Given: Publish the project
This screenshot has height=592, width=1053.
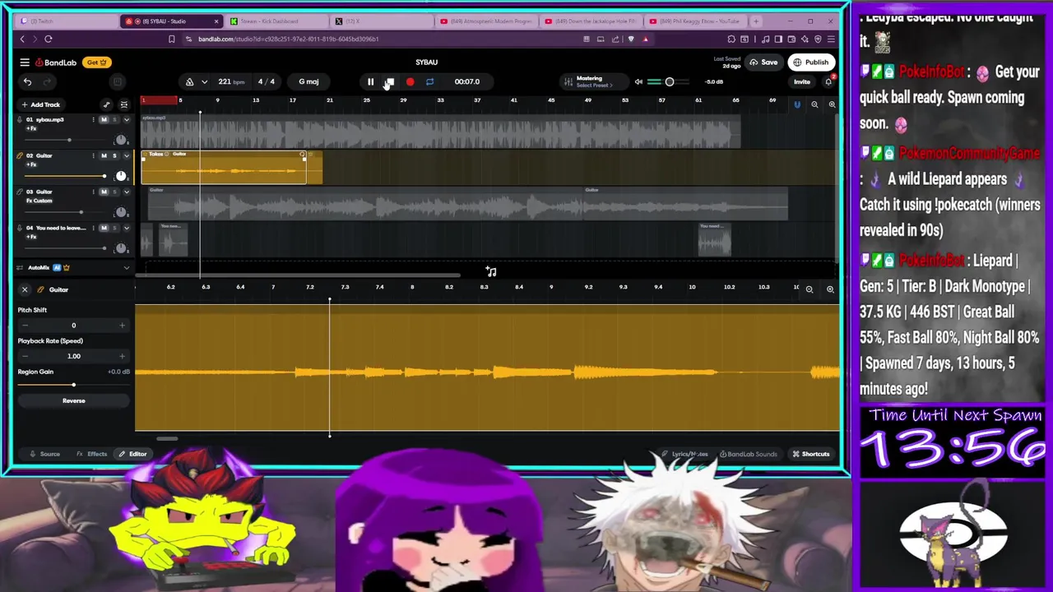Looking at the screenshot, I should (x=811, y=62).
